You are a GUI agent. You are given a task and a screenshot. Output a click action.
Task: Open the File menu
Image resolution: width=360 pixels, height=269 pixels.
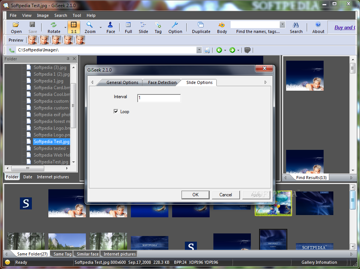[13, 15]
